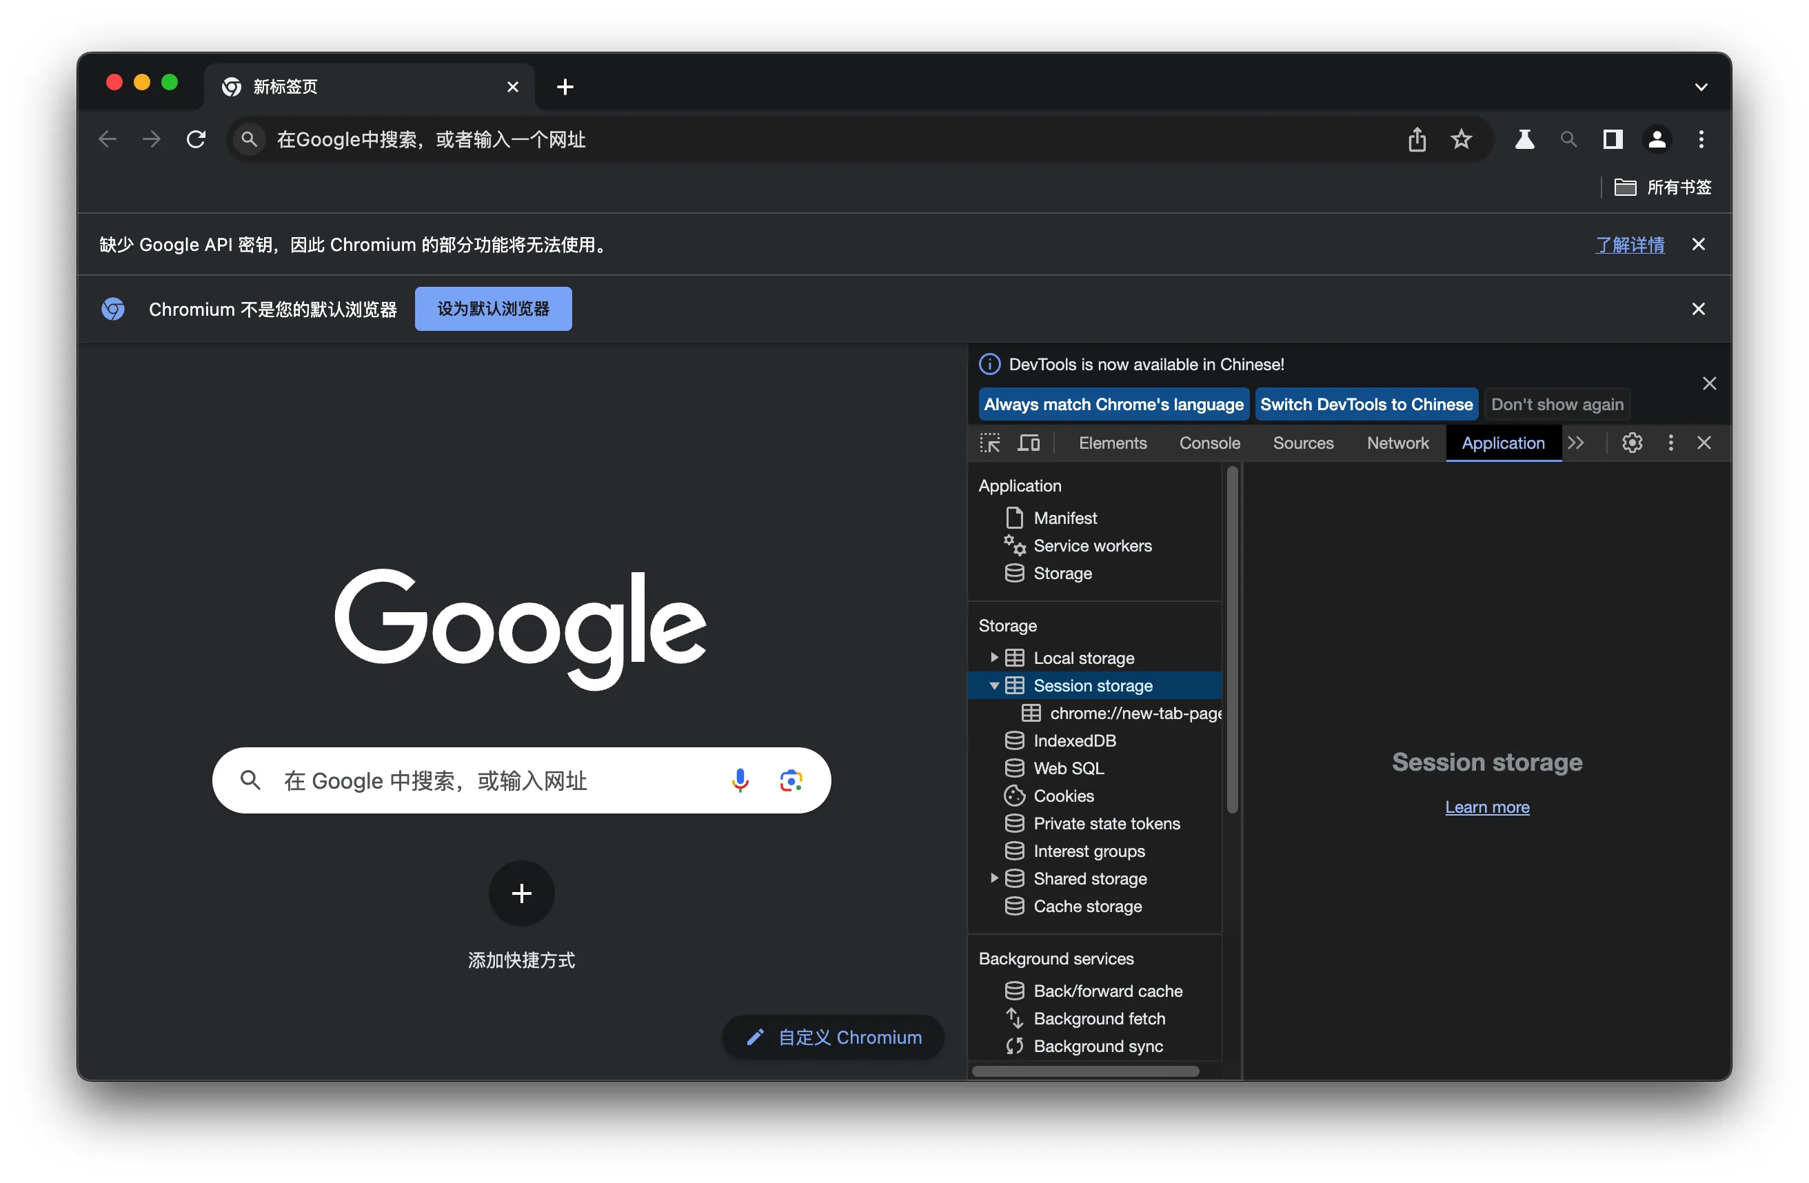Show more DevTools tabs chevron
Screen dimensions: 1809x1183
click(1577, 443)
